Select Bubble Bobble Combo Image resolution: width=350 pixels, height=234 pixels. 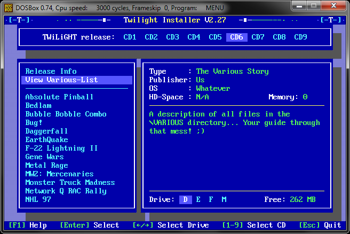click(66, 114)
